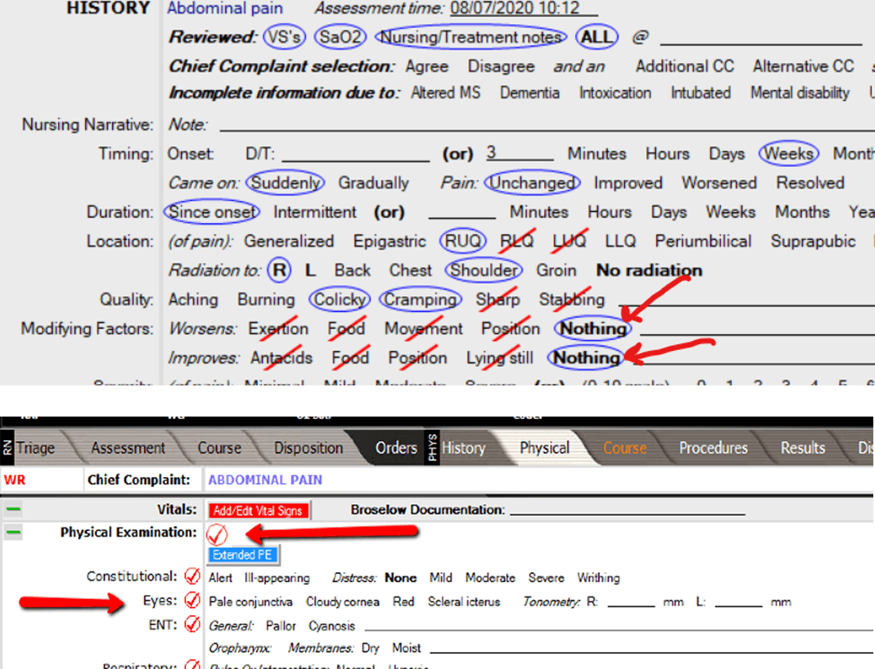Screen dimensions: 875x669
Task: Open the Procedures tab
Action: [713, 448]
